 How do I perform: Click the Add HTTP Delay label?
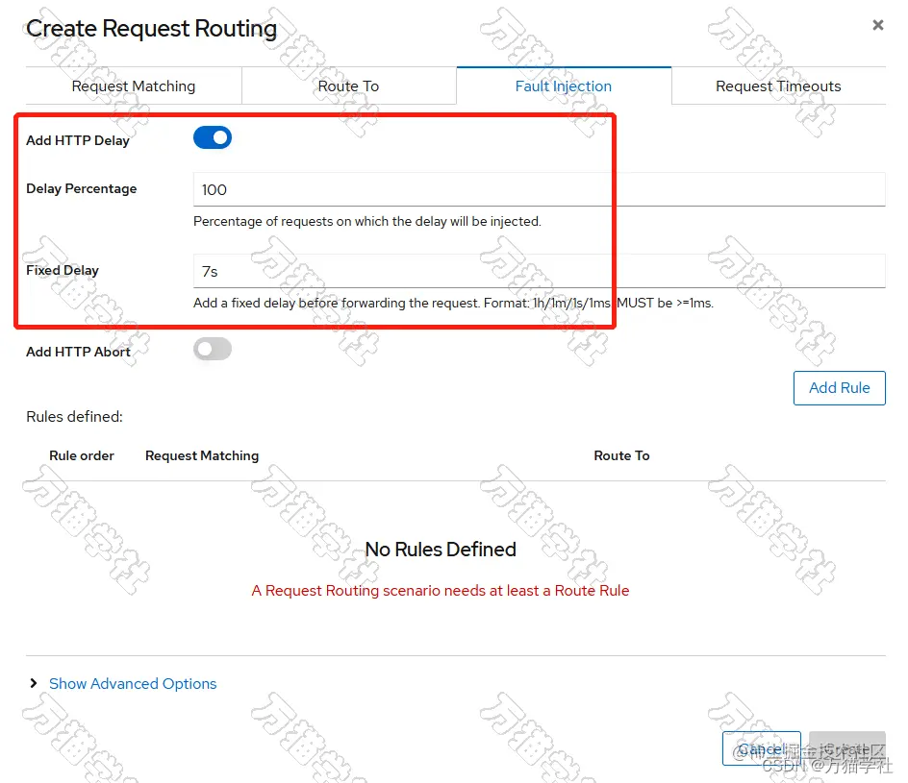click(78, 140)
